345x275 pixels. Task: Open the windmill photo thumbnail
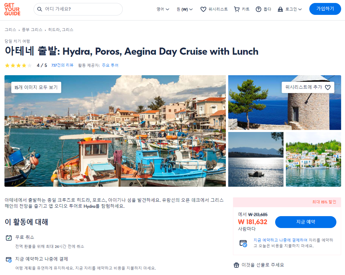point(284,103)
